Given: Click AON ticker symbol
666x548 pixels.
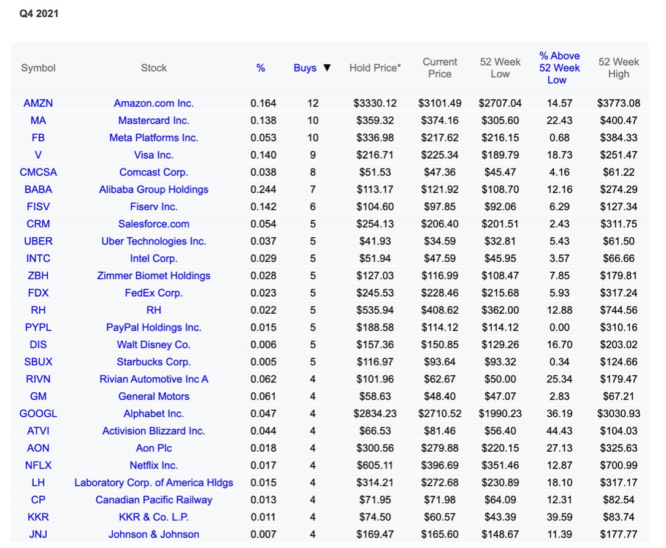Looking at the screenshot, I should pyautogui.click(x=38, y=448).
